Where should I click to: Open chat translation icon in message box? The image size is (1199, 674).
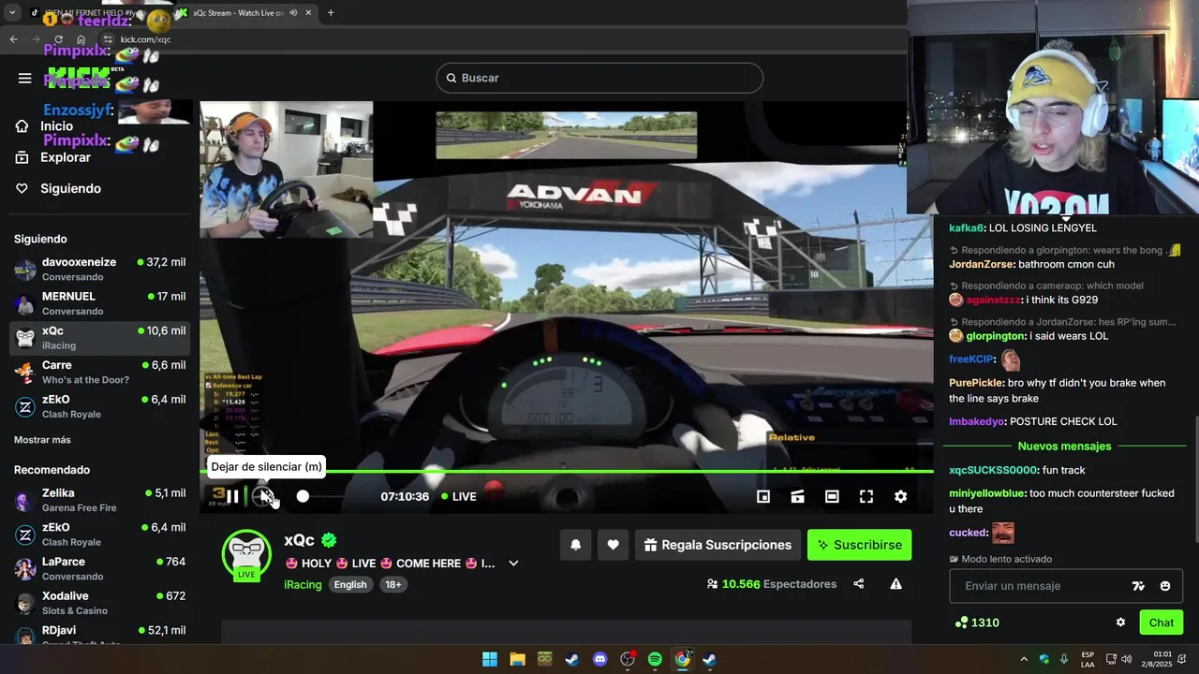(1138, 586)
